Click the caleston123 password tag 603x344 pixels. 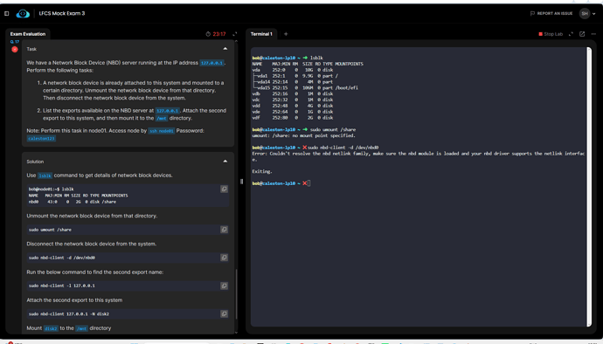(x=41, y=138)
